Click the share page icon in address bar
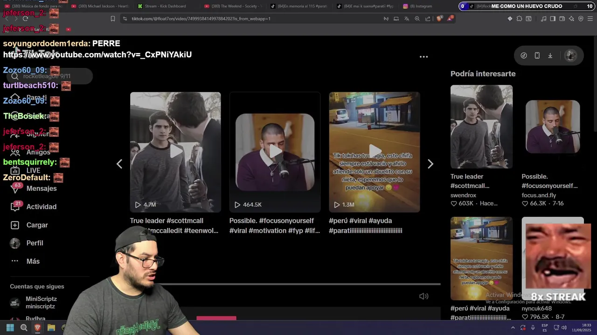 point(428,19)
